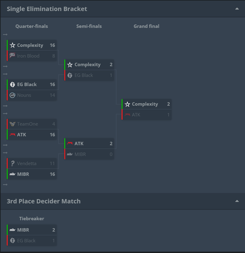Click Nouns team logo

coord(12,95)
